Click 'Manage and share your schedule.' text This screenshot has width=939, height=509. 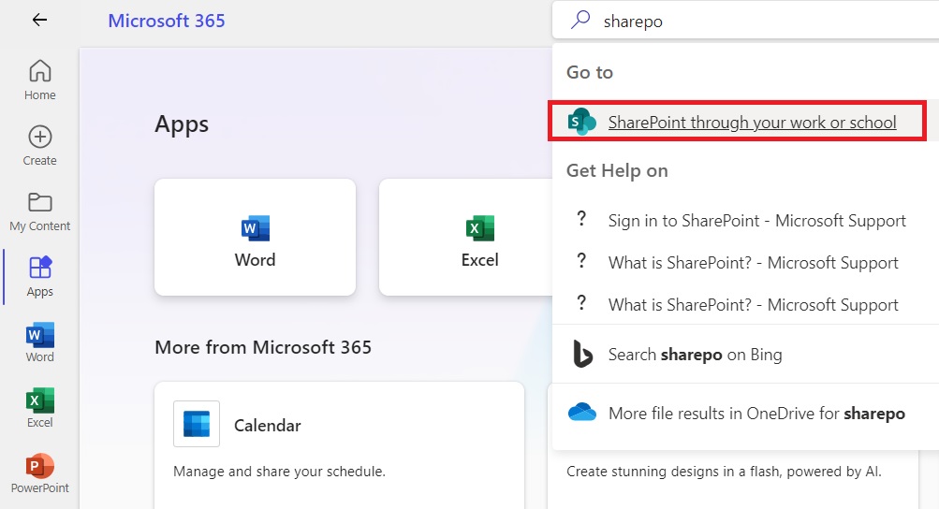tap(279, 472)
